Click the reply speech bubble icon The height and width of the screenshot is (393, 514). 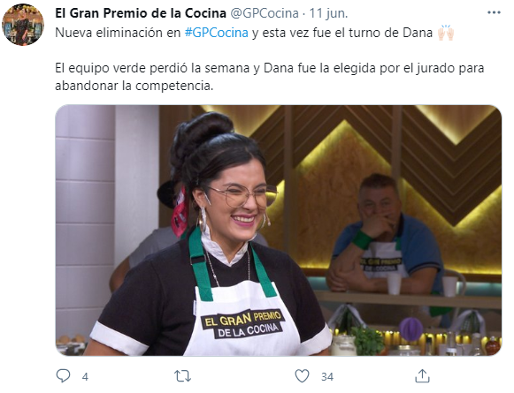63,375
